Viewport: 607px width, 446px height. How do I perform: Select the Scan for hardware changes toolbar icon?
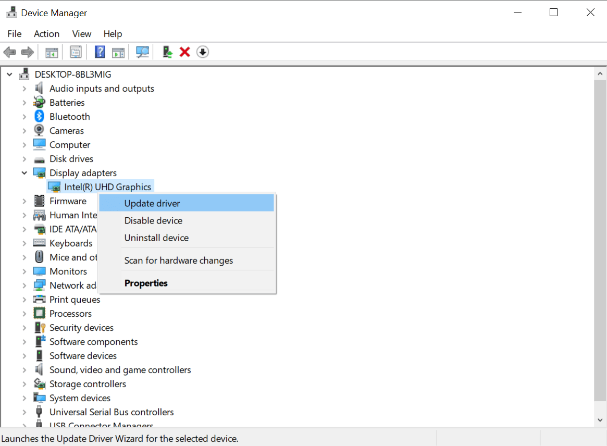click(142, 52)
